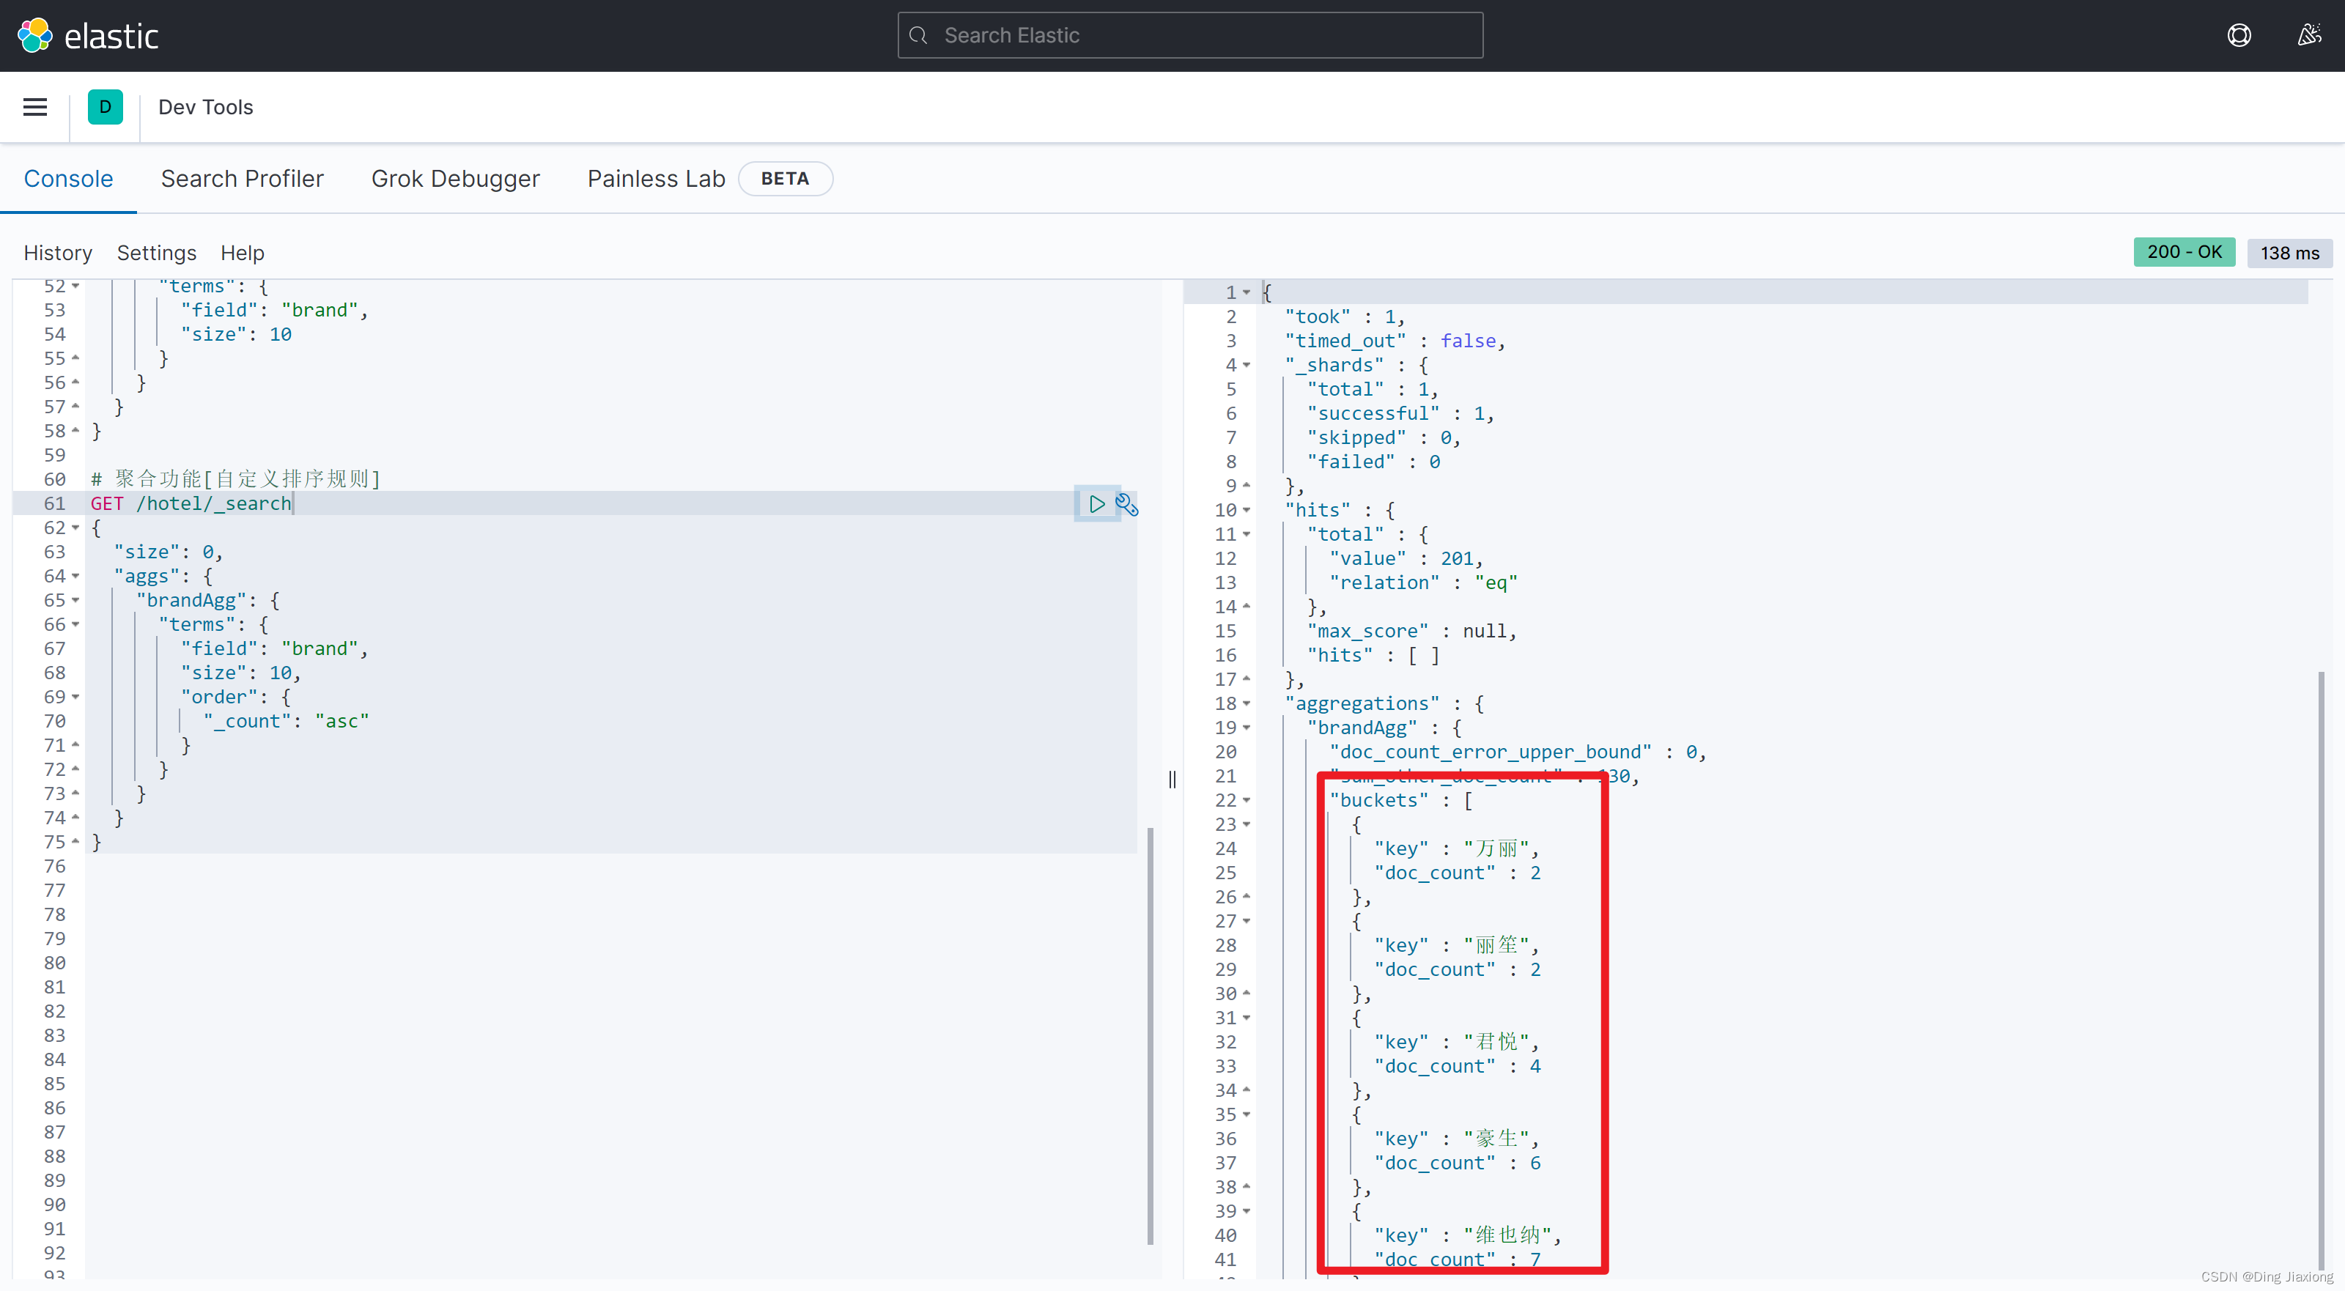Run the request with the play icon

click(x=1097, y=503)
